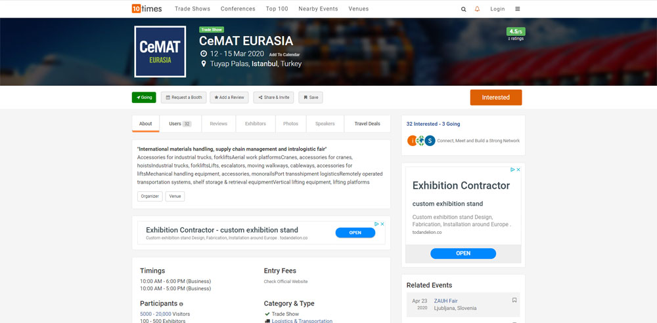Click Share & Invite button
657x323 pixels.
[273, 98]
